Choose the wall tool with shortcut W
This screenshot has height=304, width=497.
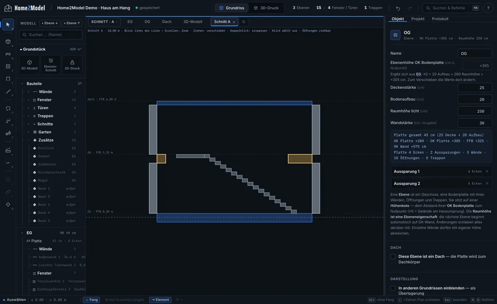coord(8,54)
